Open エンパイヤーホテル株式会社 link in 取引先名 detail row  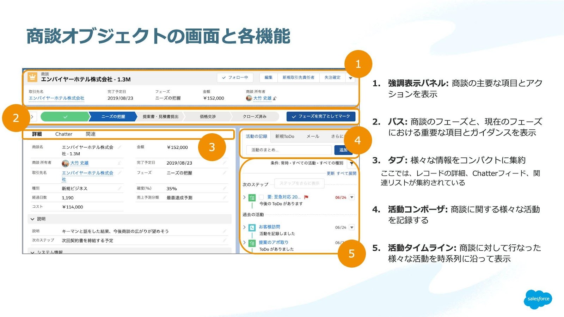(87, 176)
